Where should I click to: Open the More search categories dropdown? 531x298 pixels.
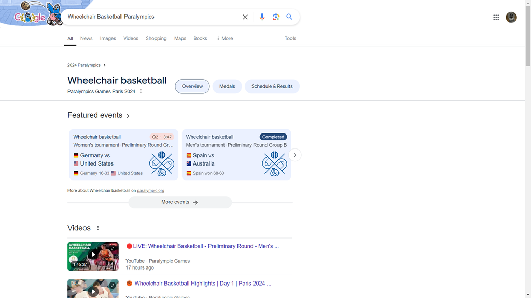click(225, 38)
